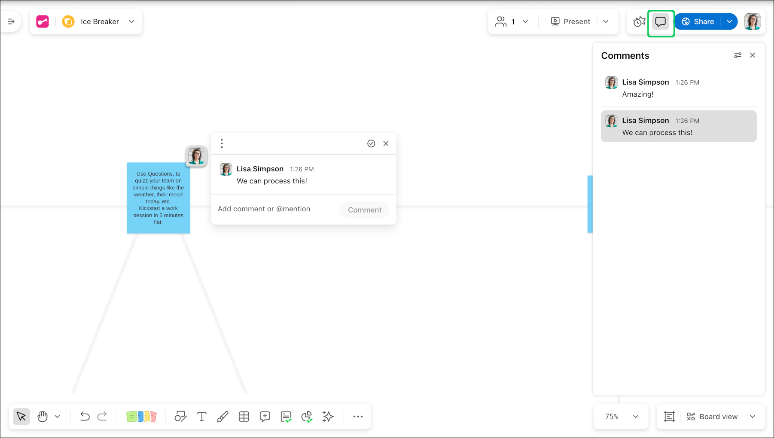Open the comment thread three-dot menu
Image resolution: width=774 pixels, height=438 pixels.
pyautogui.click(x=222, y=143)
